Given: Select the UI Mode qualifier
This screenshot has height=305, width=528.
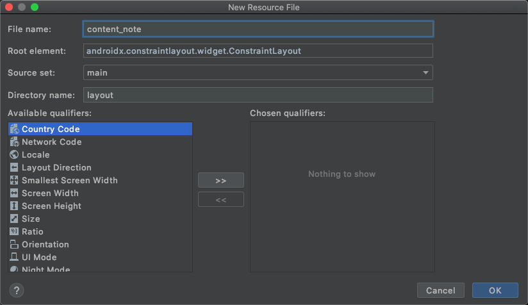Looking at the screenshot, I should click(39, 257).
